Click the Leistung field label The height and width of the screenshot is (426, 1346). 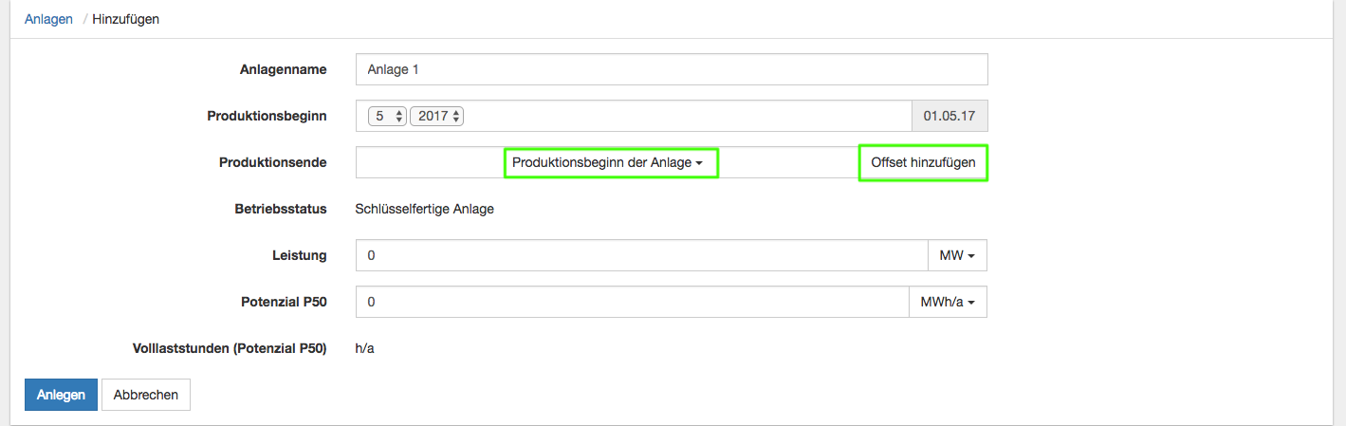click(x=299, y=255)
